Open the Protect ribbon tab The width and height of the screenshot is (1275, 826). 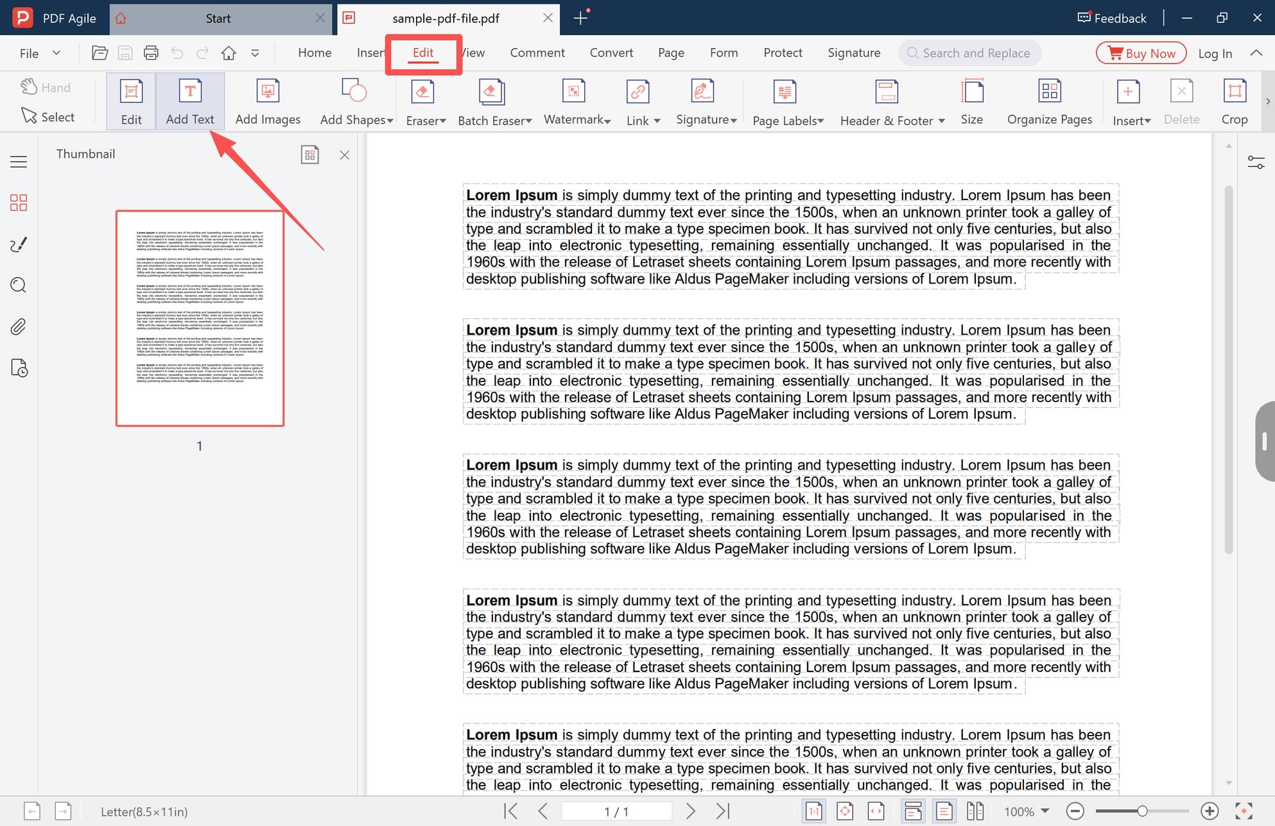[783, 53]
